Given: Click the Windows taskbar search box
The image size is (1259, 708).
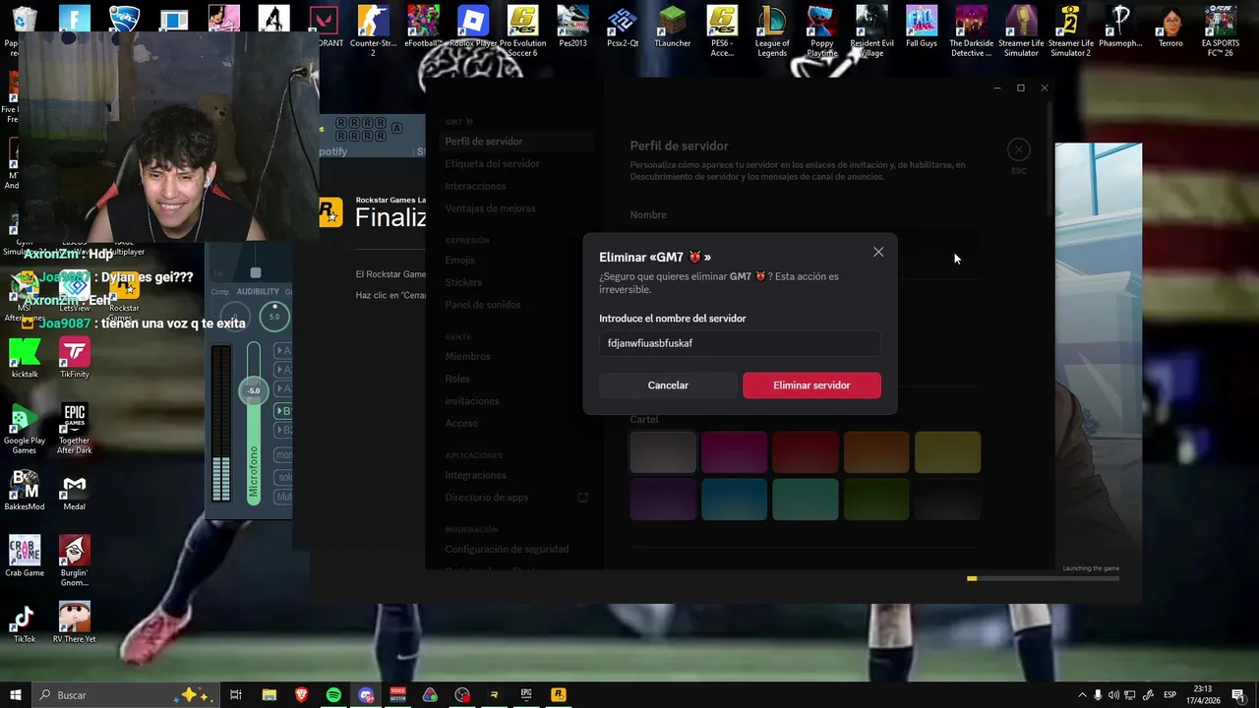Looking at the screenshot, I should (125, 694).
